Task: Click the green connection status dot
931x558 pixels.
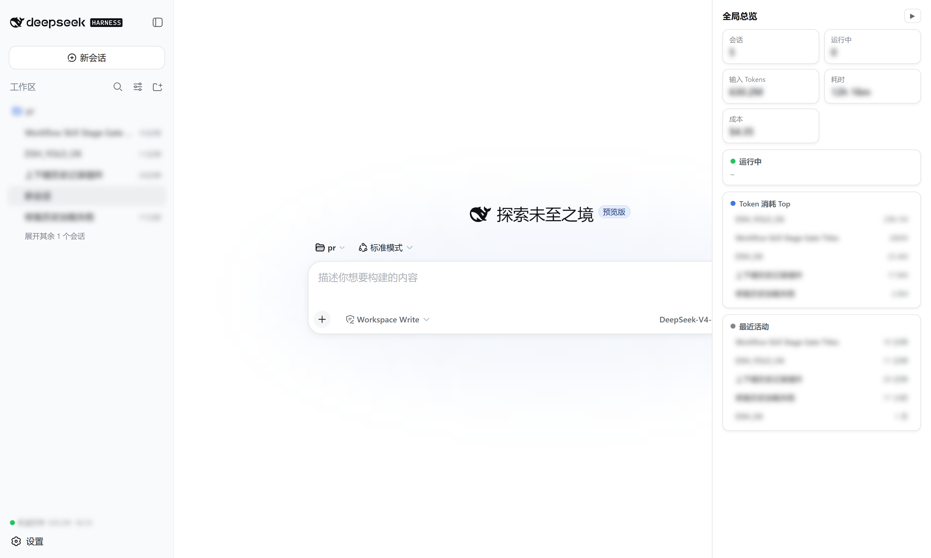Action: point(12,522)
